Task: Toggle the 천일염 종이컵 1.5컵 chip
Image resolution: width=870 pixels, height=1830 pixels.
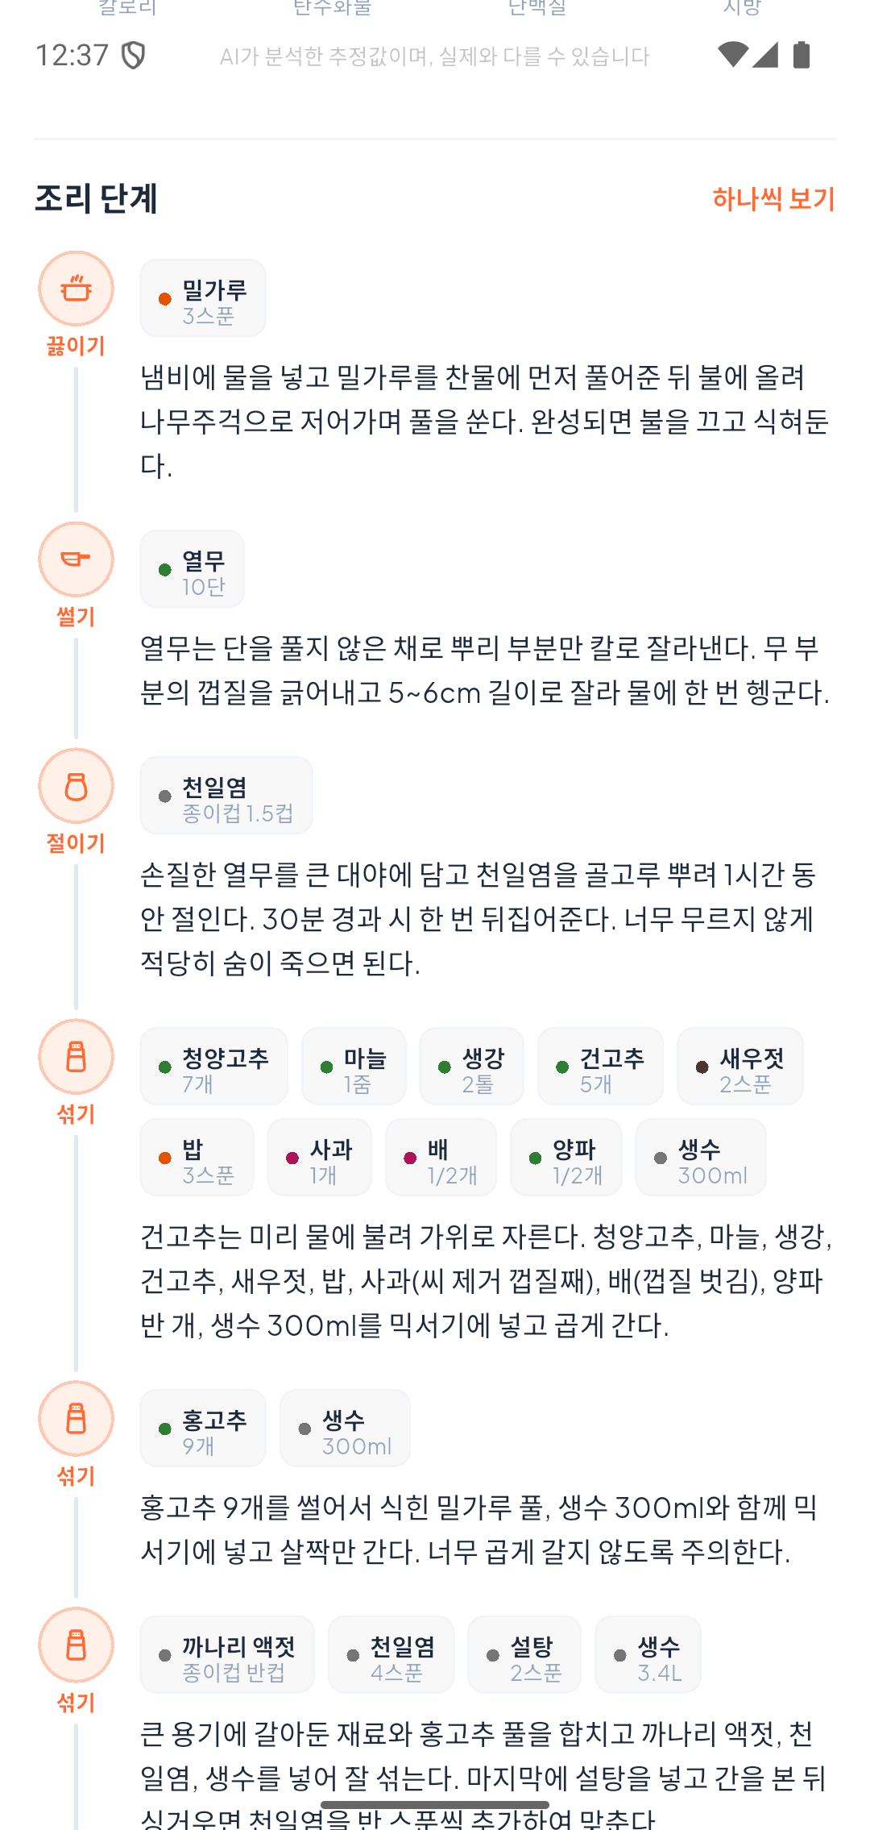Action: pos(226,795)
